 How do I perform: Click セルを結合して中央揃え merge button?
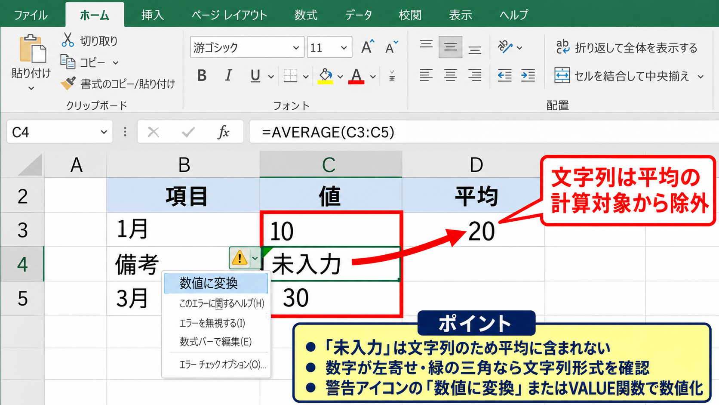tap(622, 76)
